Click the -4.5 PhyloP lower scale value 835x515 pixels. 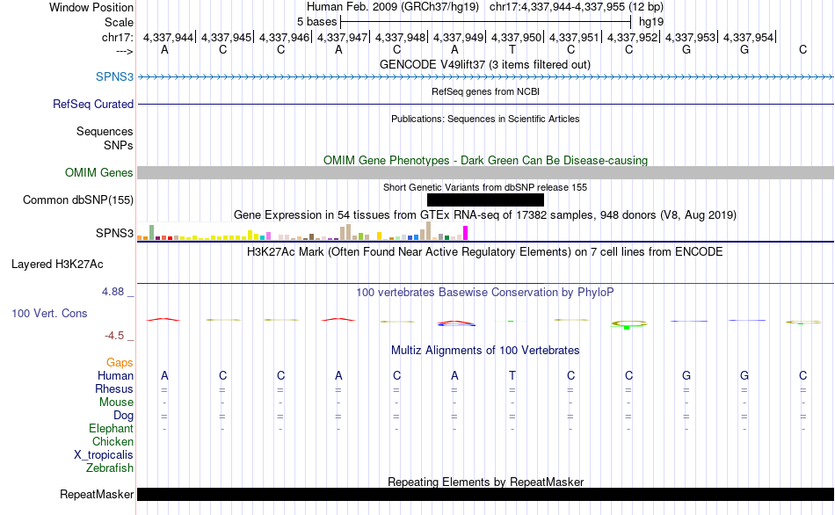(x=114, y=336)
